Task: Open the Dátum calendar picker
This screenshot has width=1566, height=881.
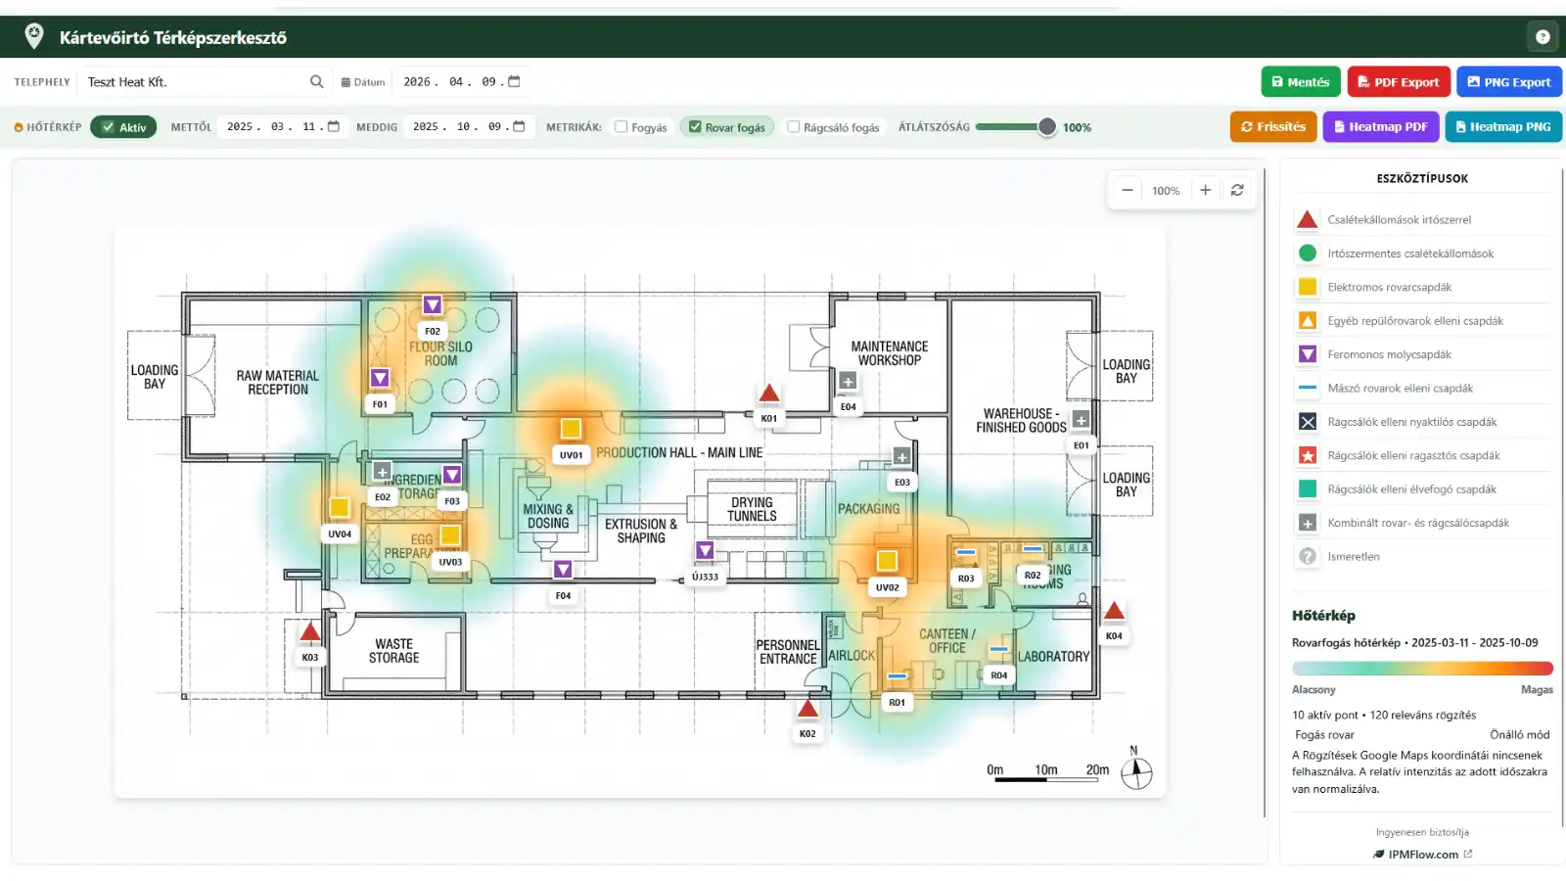Action: (x=515, y=82)
